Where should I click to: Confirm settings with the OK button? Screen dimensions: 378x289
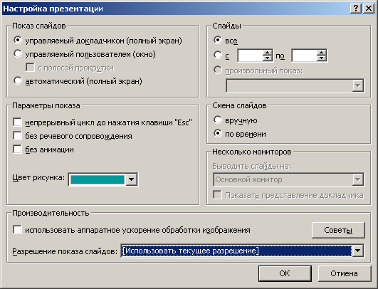tap(285, 273)
